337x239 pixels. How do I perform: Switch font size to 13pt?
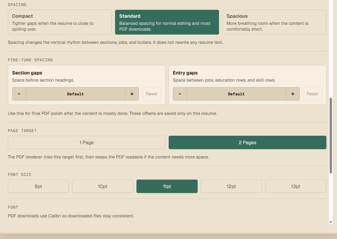click(296, 186)
